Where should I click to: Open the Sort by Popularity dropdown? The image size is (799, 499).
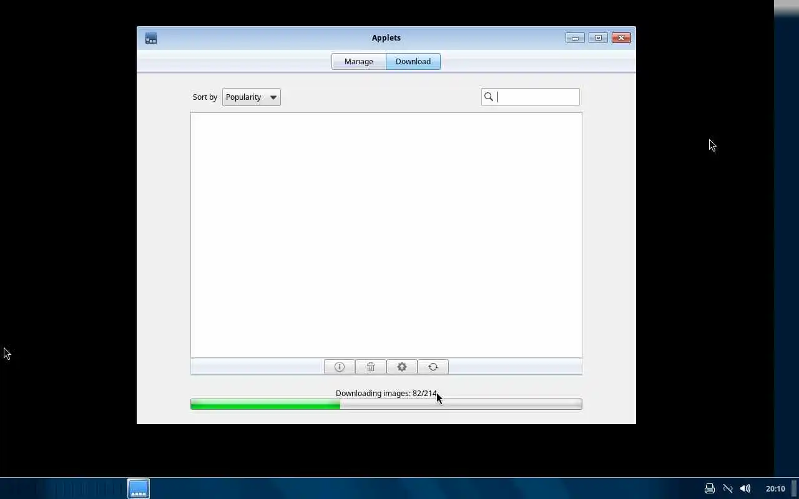(252, 97)
